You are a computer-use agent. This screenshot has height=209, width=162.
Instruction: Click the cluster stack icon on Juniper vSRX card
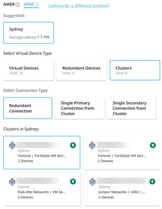[x=92, y=182]
